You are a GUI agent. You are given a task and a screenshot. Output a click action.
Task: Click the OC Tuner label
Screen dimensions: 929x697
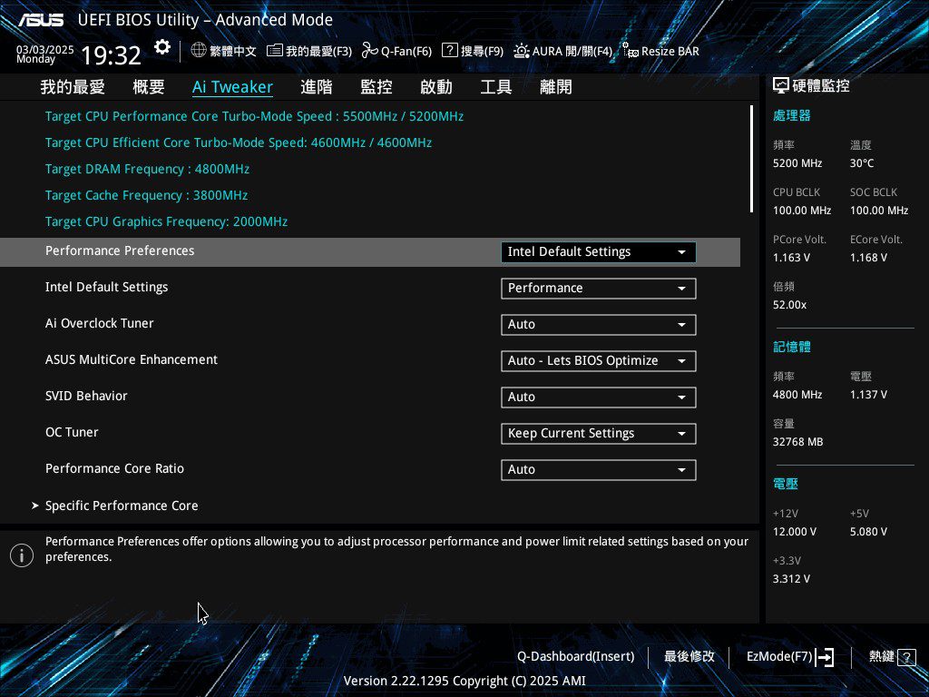click(x=72, y=432)
